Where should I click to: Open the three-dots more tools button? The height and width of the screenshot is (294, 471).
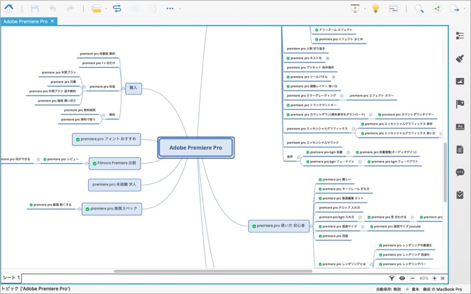(x=170, y=8)
